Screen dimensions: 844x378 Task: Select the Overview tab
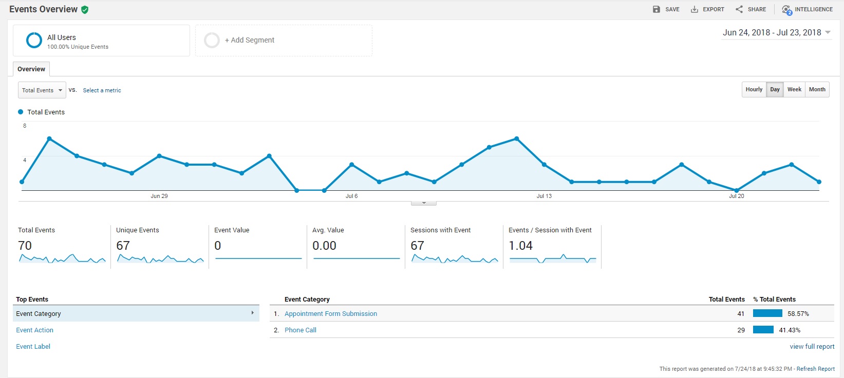[31, 69]
